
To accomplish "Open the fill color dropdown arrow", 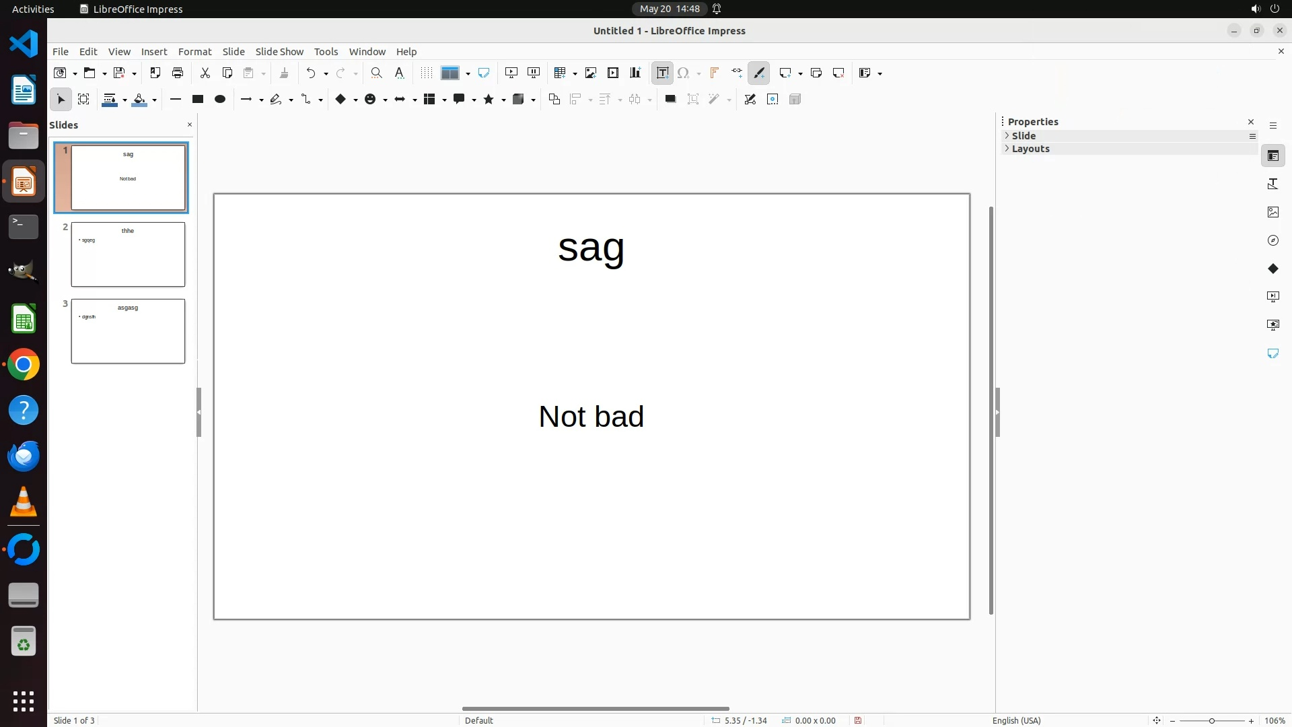I will point(155,100).
